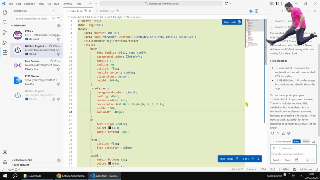
Task: Toggle the primary side bar
Action: [x=277, y=4]
